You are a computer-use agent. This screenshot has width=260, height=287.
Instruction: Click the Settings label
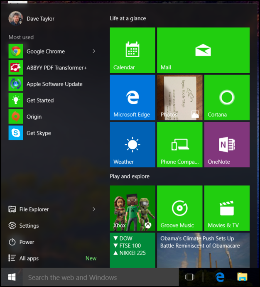coord(29,226)
